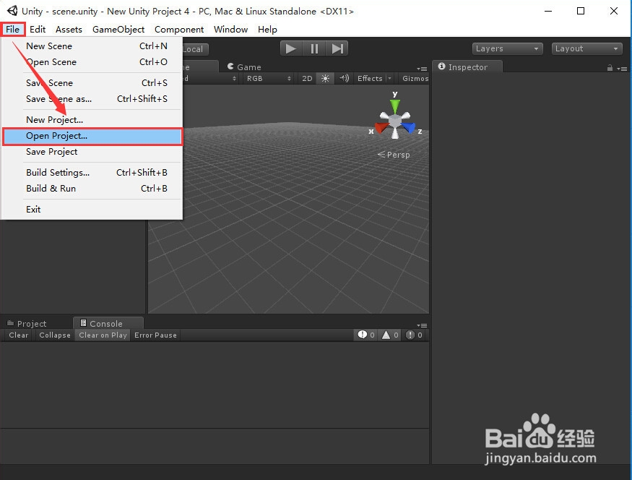Viewport: 632px width, 480px height.
Task: Toggle Effects in scene toolbar
Action: [370, 78]
